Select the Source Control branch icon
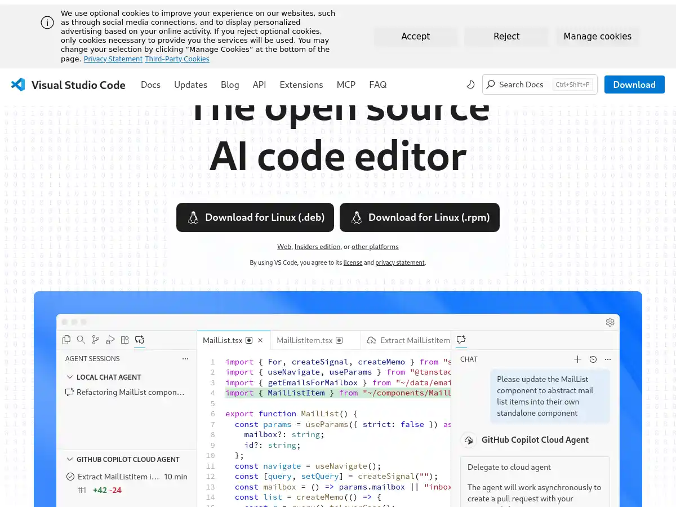The image size is (676, 507). [95, 340]
